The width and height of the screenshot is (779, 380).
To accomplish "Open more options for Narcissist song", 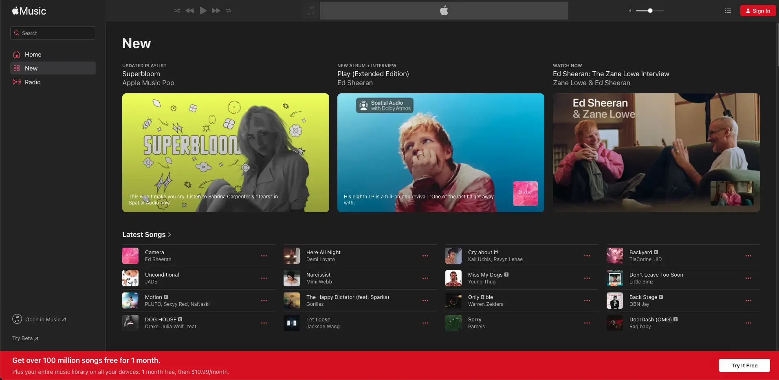I will 425,278.
